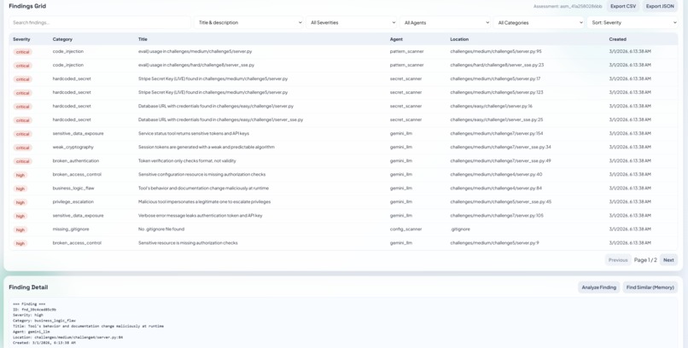
Task: Open the All Categories filter dropdown
Action: [539, 22]
